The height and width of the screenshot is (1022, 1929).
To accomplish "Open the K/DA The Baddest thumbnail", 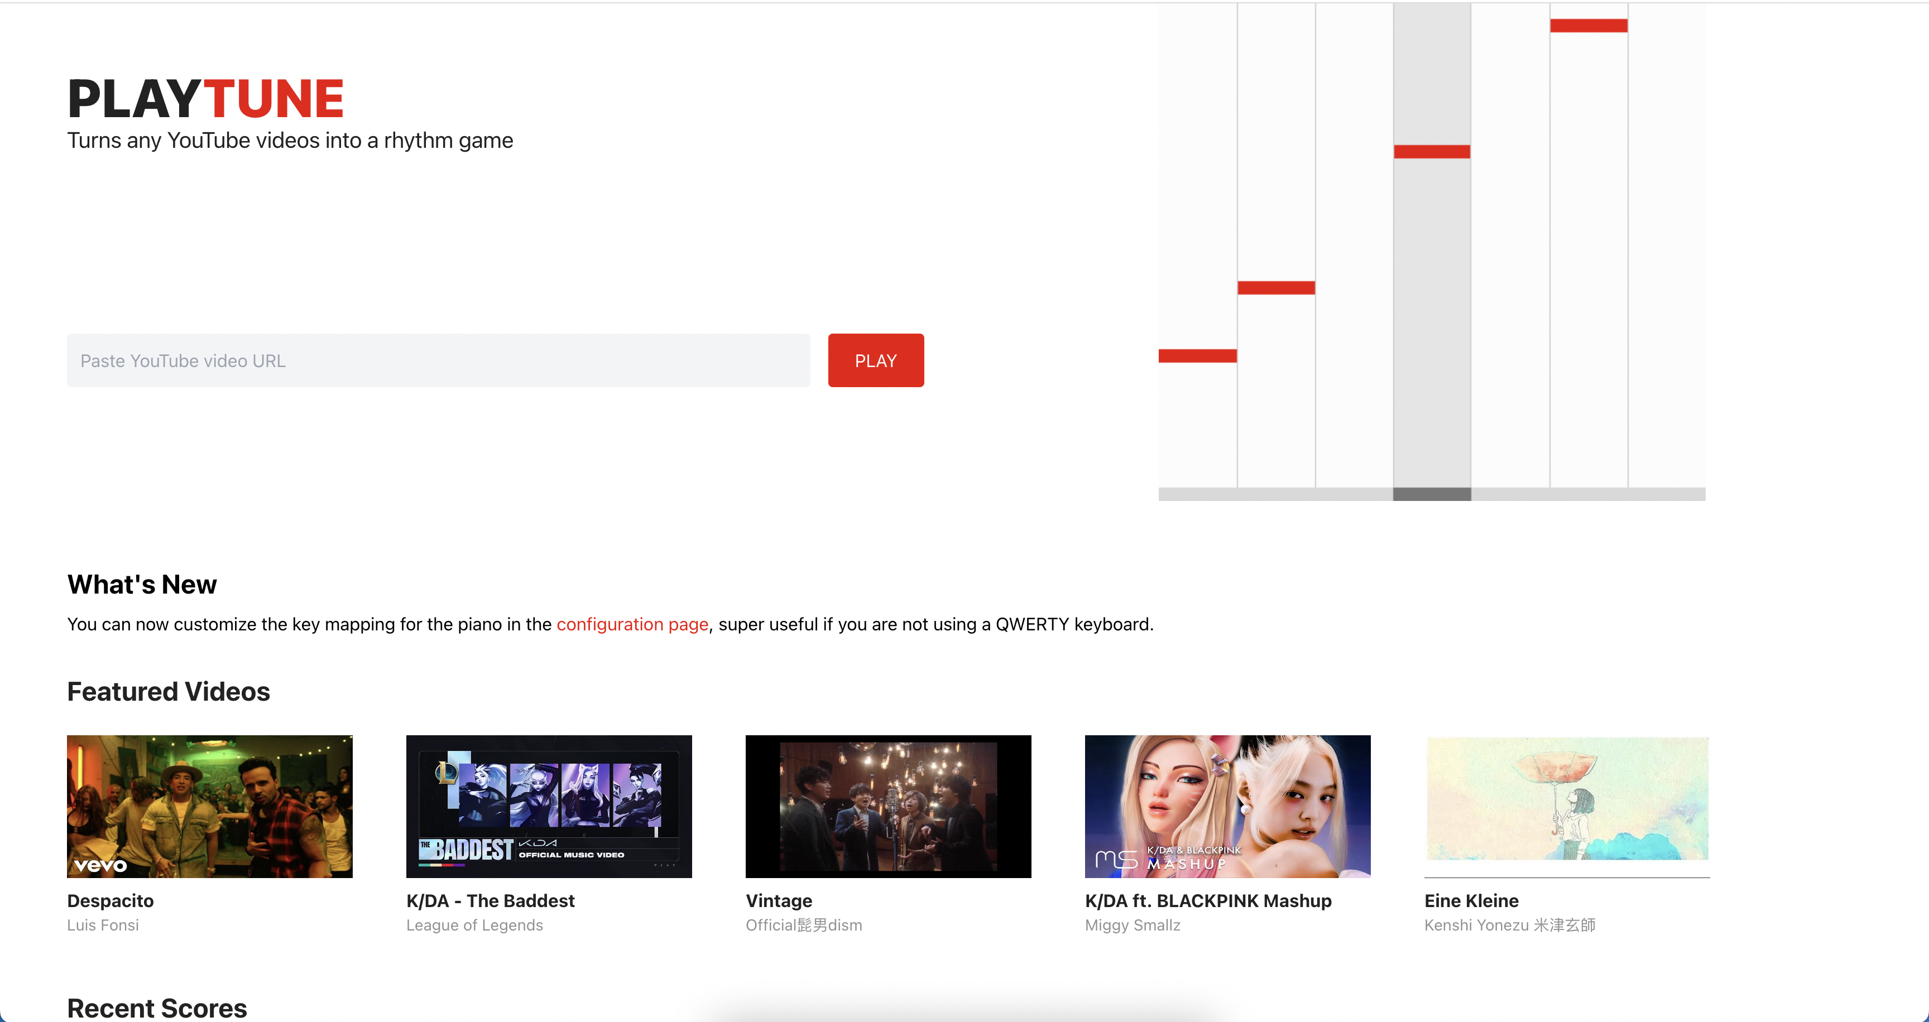I will [x=549, y=807].
